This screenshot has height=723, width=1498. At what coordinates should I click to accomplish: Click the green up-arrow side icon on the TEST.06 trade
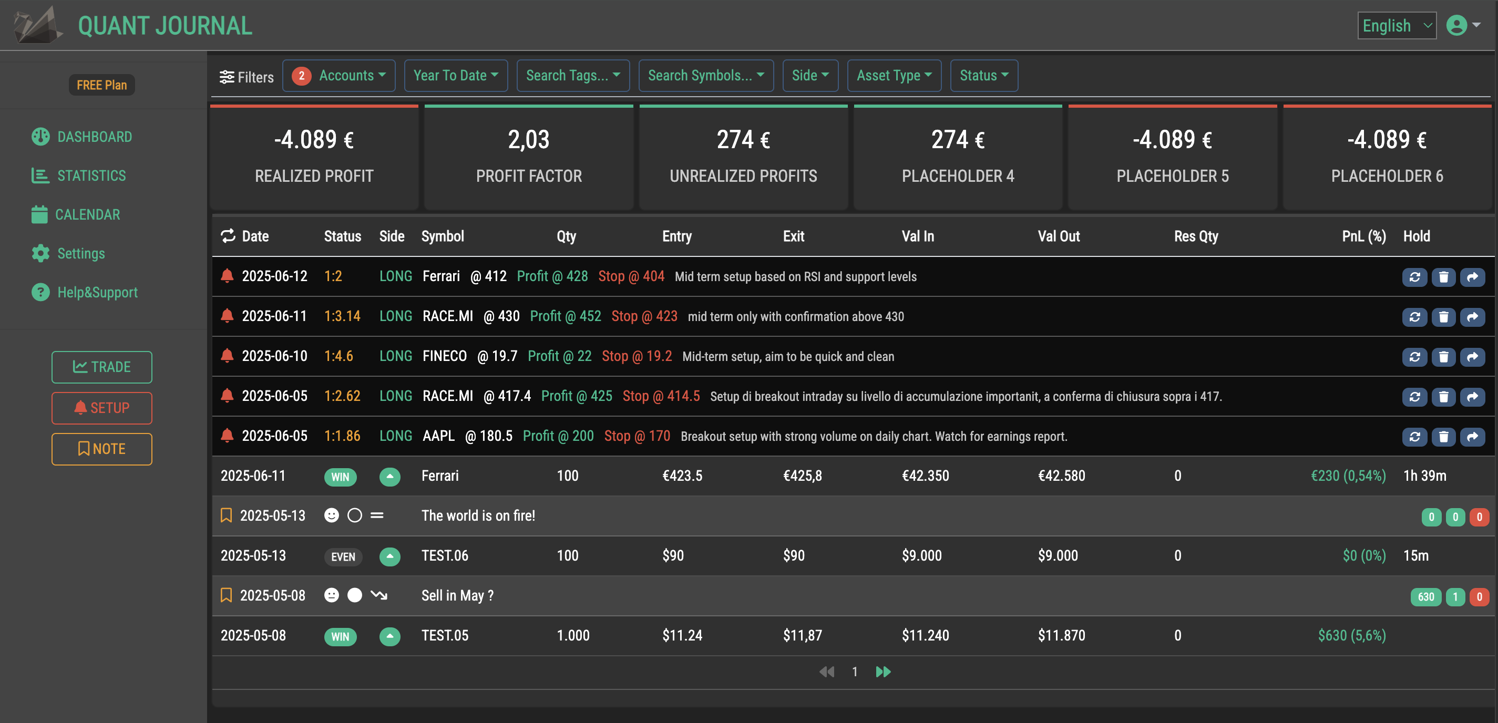(389, 556)
